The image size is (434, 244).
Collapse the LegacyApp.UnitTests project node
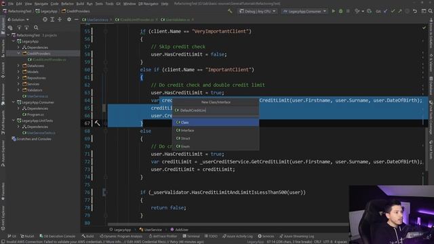click(x=14, y=121)
